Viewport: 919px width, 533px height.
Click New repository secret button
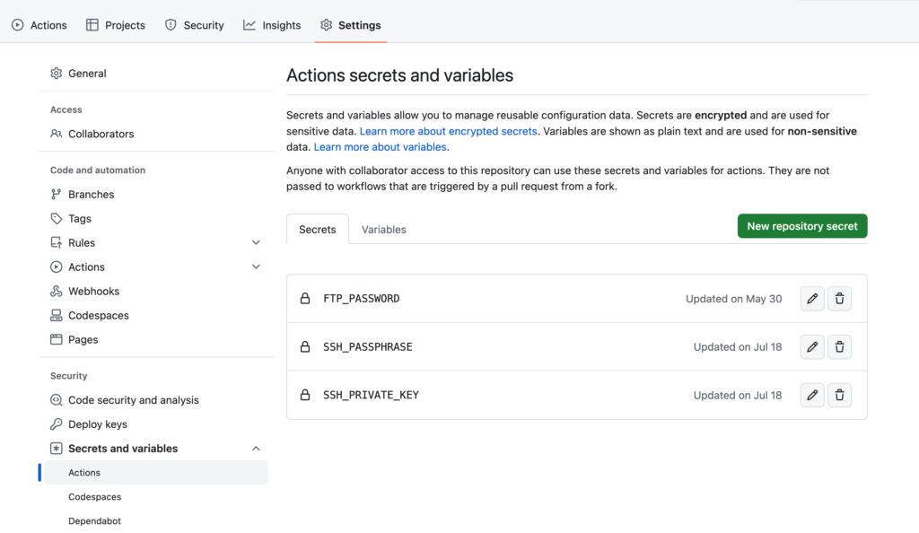[802, 226]
